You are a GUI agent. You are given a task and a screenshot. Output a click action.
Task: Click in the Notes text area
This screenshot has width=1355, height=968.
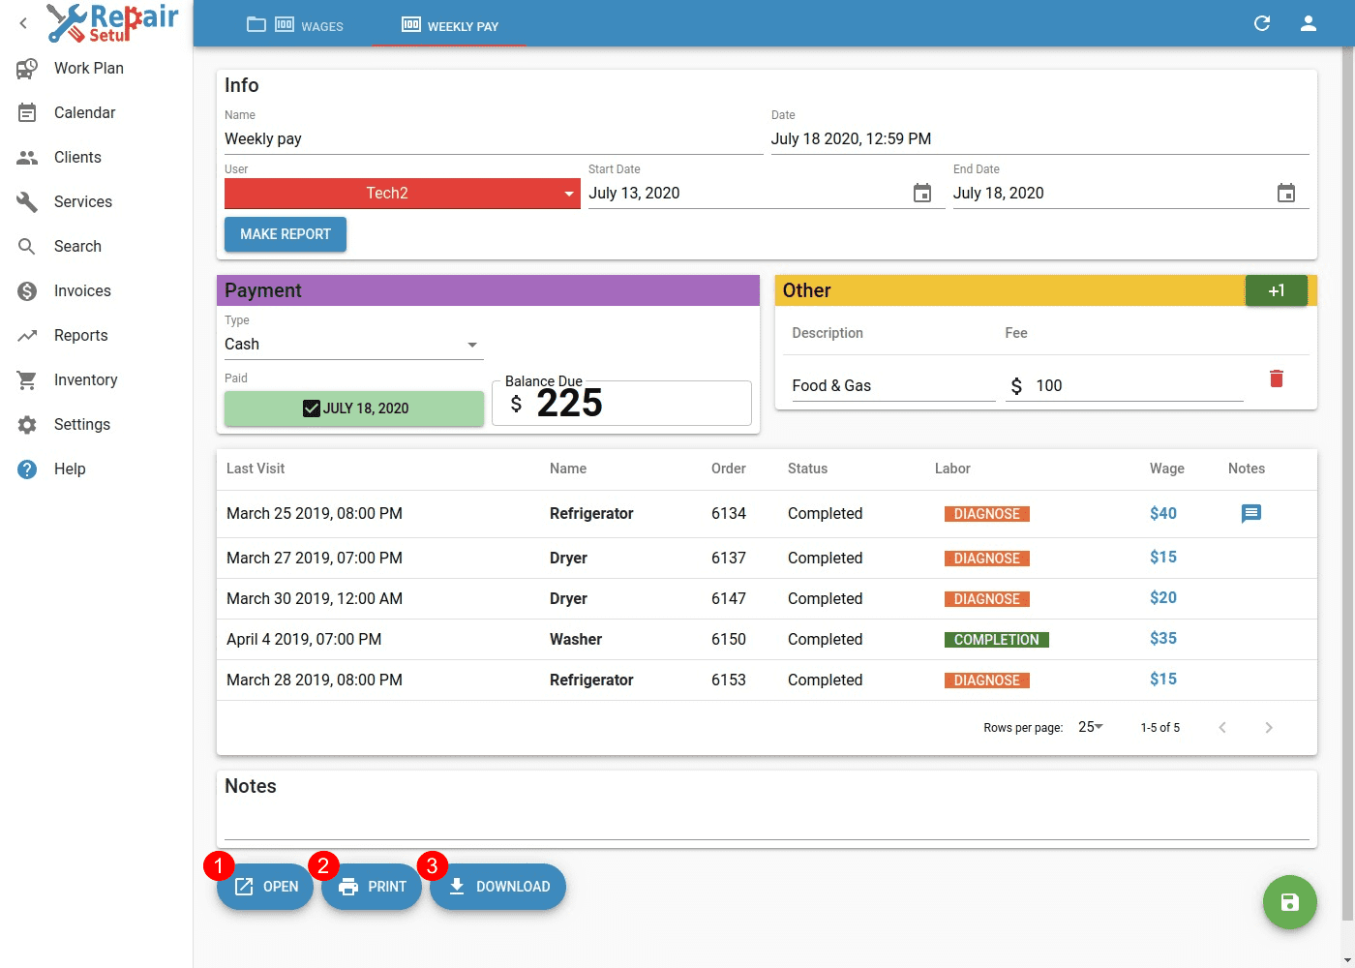coord(767,821)
